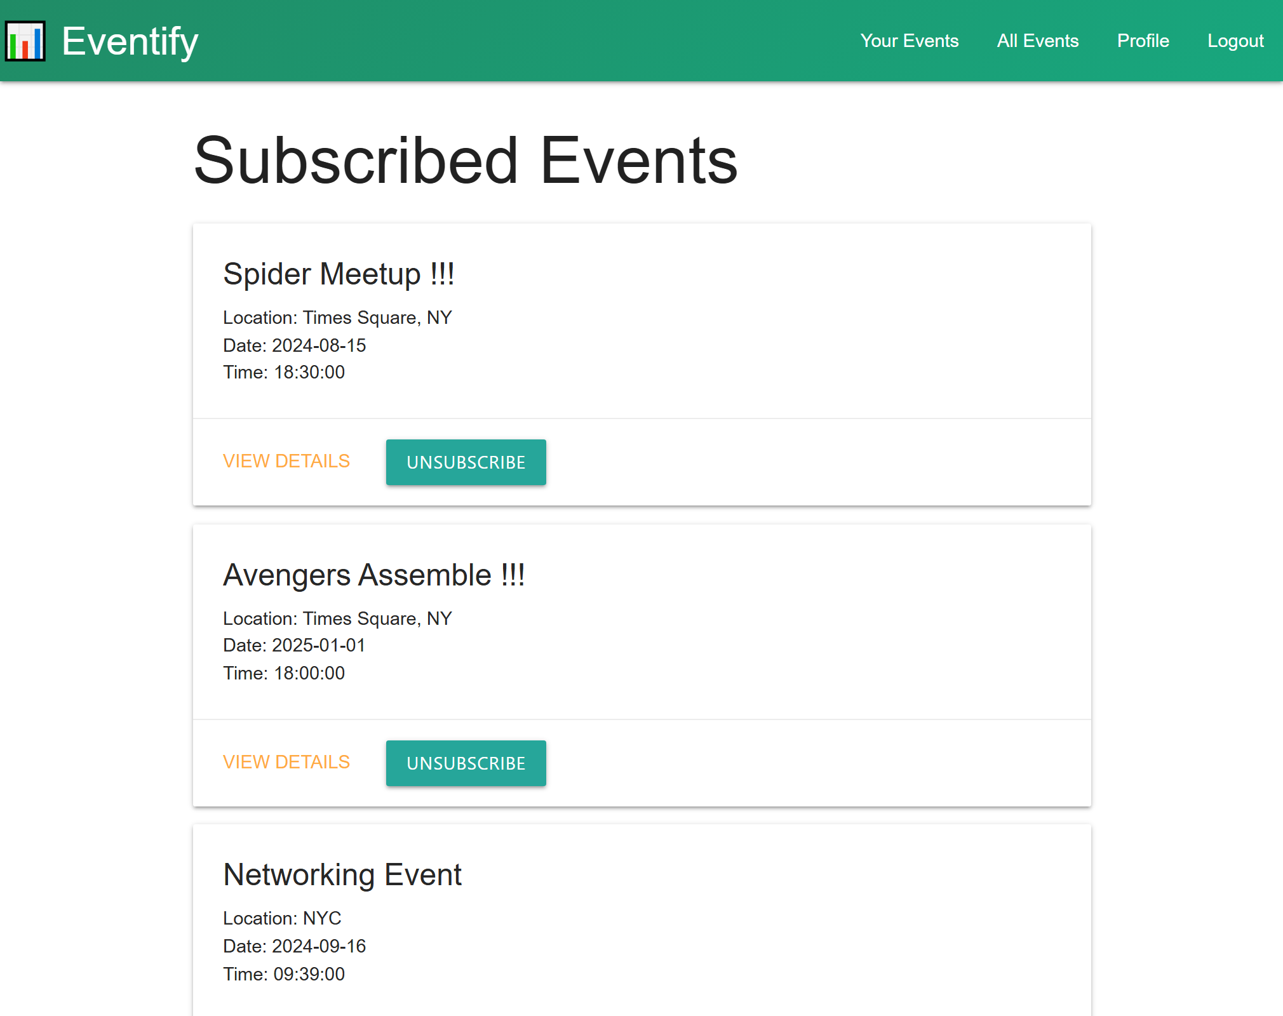Click the time 09:39:00 text
The height and width of the screenshot is (1016, 1283).
click(x=284, y=974)
